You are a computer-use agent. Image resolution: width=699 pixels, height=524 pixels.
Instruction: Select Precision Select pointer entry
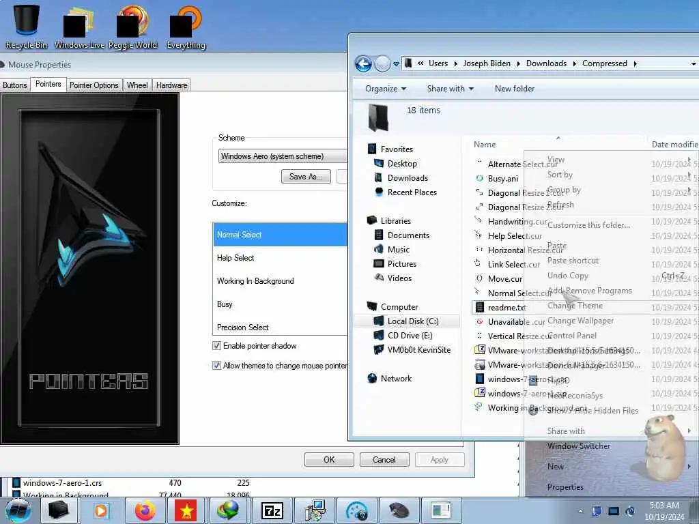tap(280, 327)
